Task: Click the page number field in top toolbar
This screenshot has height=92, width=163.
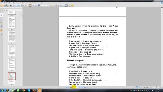Action: pos(24,5)
